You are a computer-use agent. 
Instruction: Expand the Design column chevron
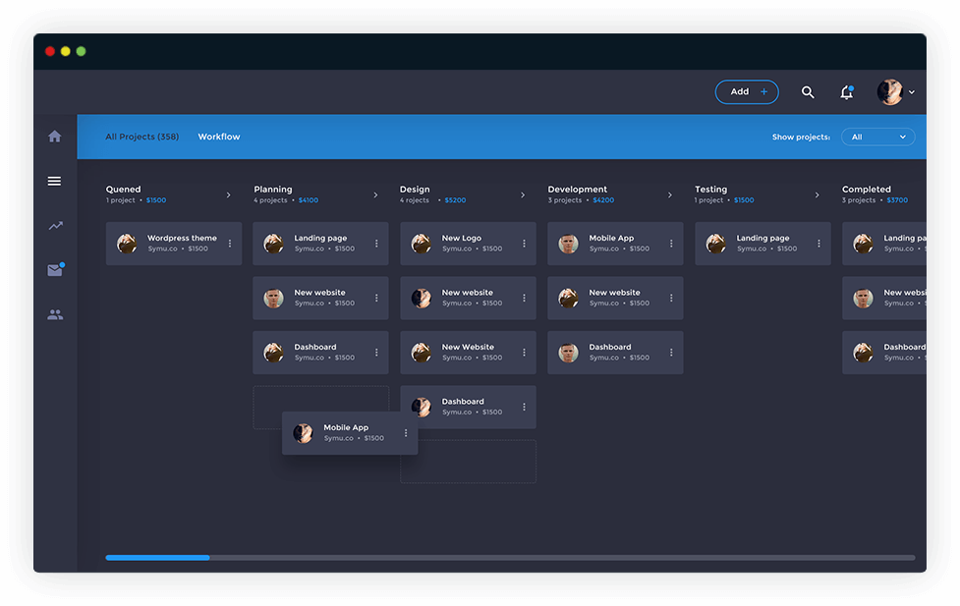523,195
